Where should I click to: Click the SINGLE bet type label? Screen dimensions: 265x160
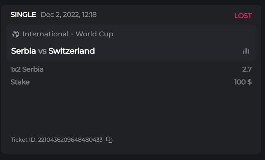point(23,15)
